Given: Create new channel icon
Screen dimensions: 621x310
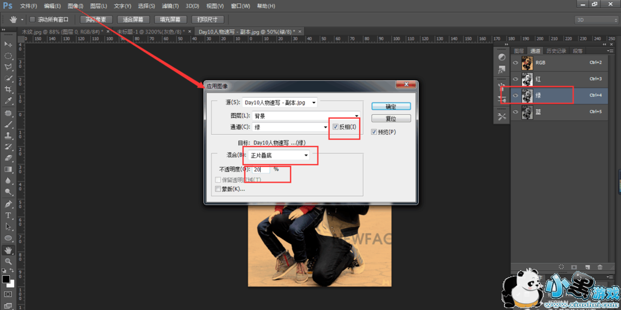Looking at the screenshot, I should pyautogui.click(x=587, y=267).
